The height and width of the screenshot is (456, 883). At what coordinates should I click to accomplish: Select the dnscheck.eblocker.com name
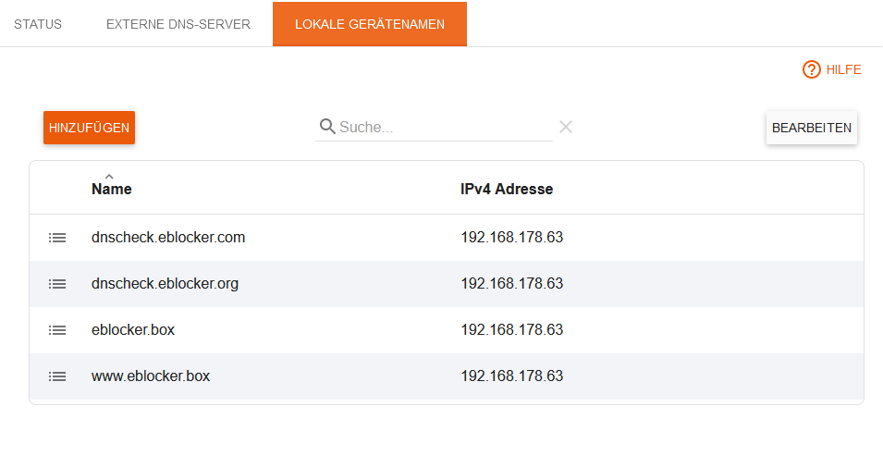coord(167,238)
